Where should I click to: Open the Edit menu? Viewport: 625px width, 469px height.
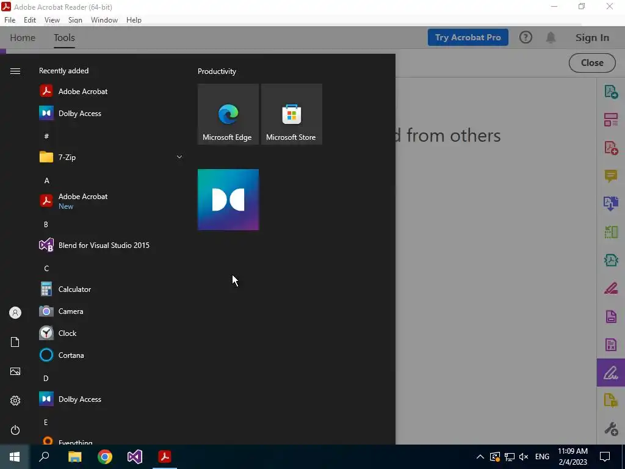tap(30, 20)
